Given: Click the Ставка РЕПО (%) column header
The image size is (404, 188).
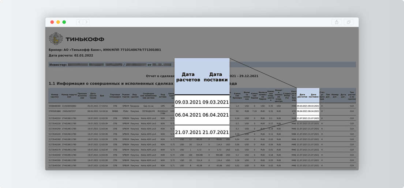Looking at the screenshot, I should click(287, 95).
